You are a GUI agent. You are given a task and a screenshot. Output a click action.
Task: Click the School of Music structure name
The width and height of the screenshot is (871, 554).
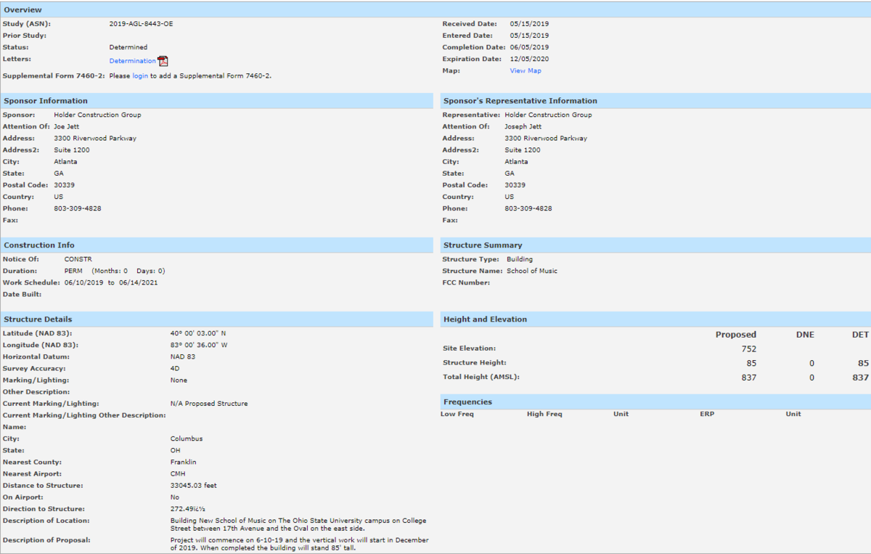pos(532,271)
